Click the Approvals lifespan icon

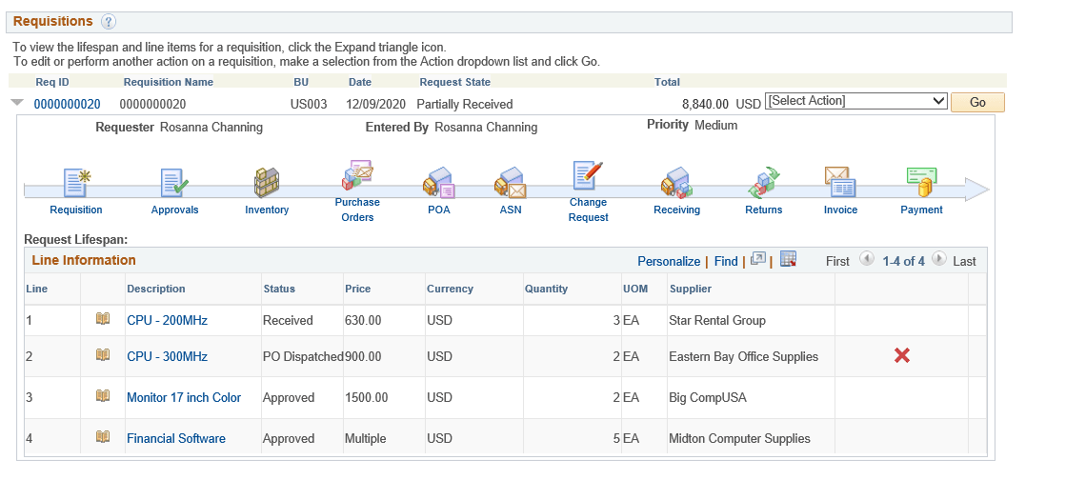(x=174, y=183)
